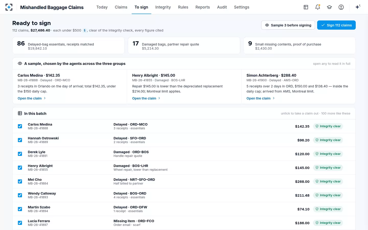This screenshot has width=368, height=230.
Task: Expand the 86 delayed-bag essentials group card
Action: [x=68, y=45]
